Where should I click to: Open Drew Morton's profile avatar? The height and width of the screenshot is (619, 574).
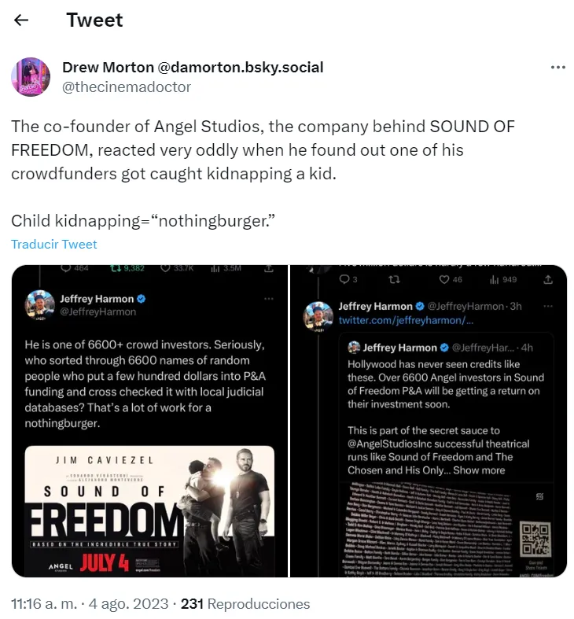tap(31, 76)
